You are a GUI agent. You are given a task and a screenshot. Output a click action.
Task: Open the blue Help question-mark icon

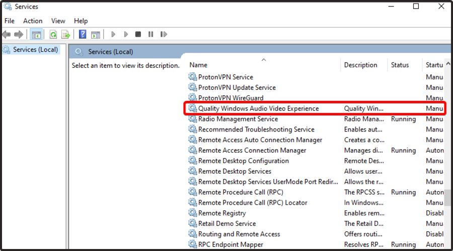click(83, 34)
